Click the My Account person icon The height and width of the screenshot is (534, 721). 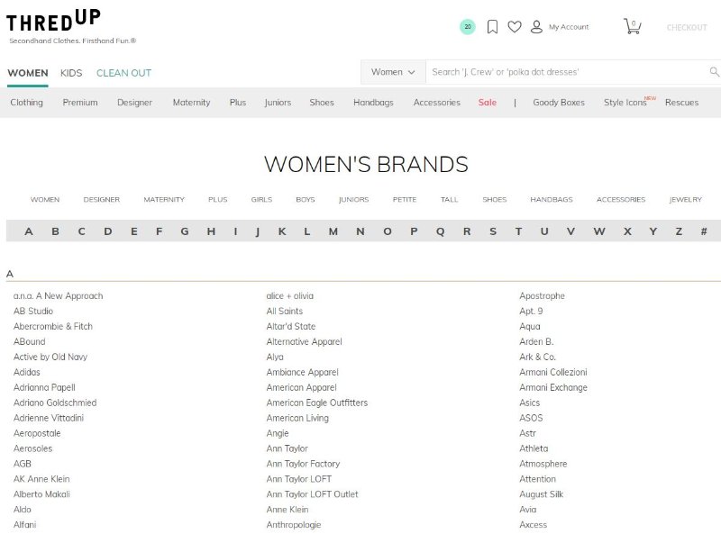point(536,27)
